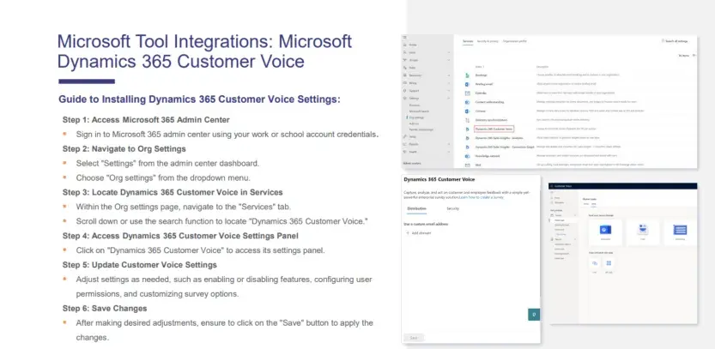
Task: Click the Add domain link
Action: (421, 233)
